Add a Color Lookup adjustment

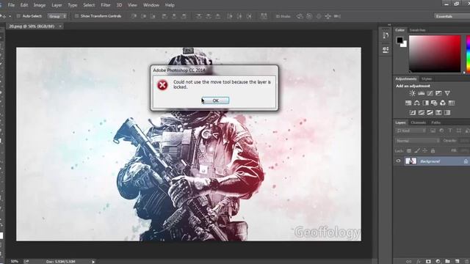[452, 103]
